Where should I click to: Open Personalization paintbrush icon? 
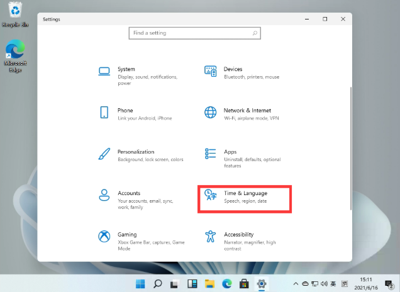[x=104, y=154]
